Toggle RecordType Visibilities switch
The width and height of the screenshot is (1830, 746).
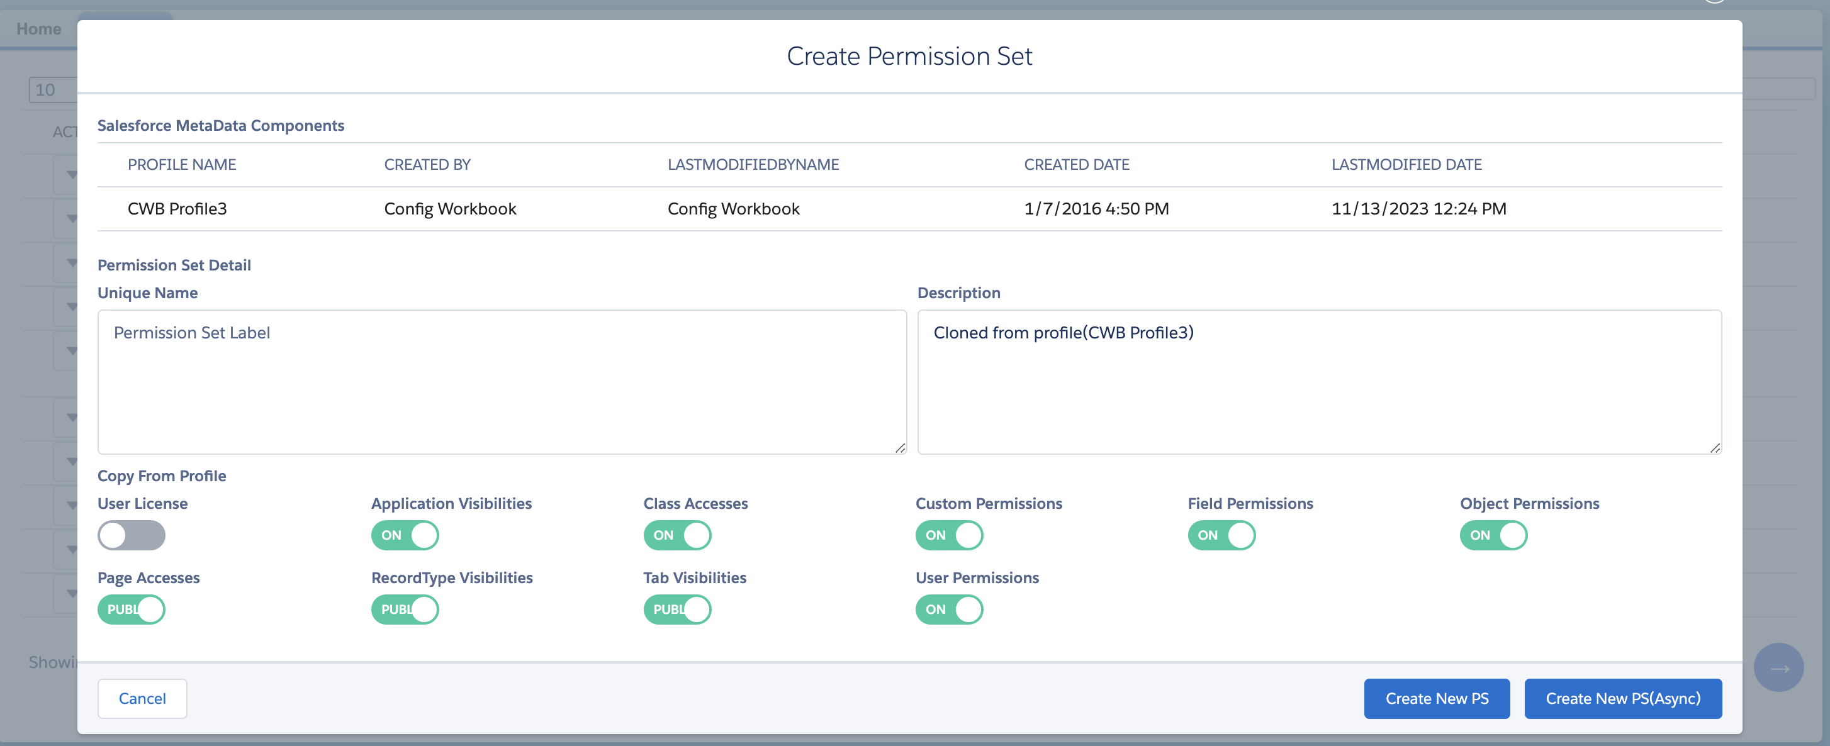click(x=405, y=609)
